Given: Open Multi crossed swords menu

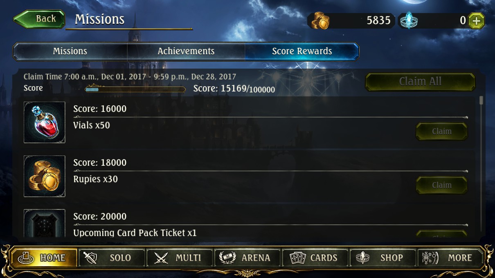Looking at the screenshot, I should click(x=180, y=258).
